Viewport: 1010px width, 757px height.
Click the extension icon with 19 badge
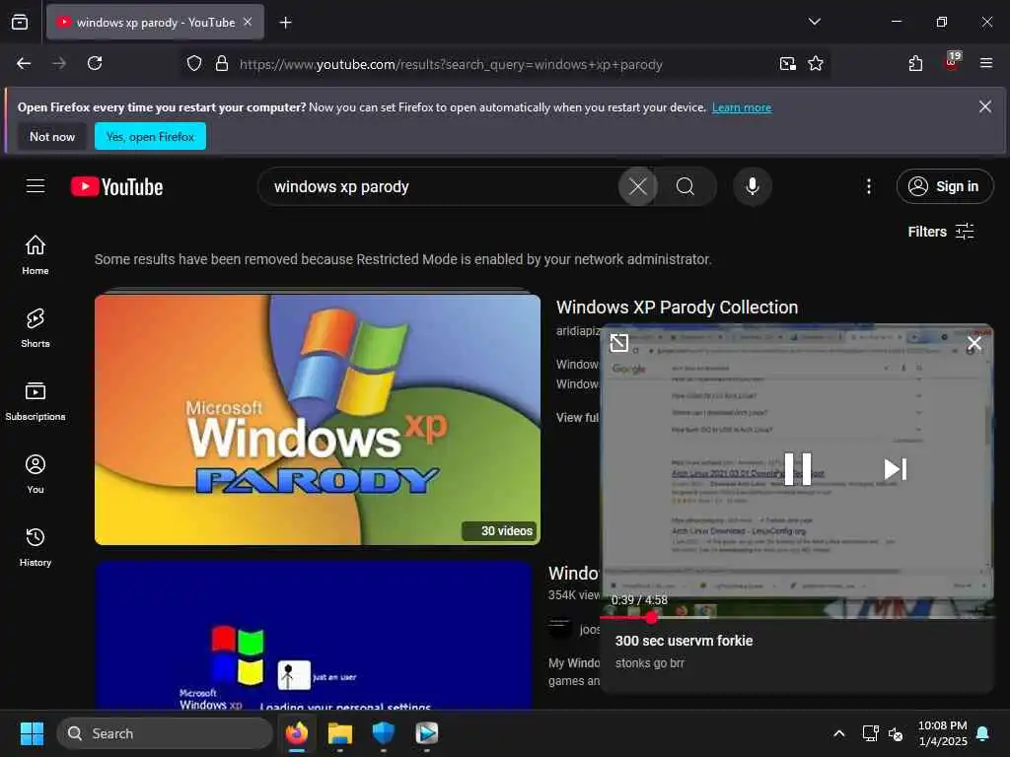(x=952, y=62)
